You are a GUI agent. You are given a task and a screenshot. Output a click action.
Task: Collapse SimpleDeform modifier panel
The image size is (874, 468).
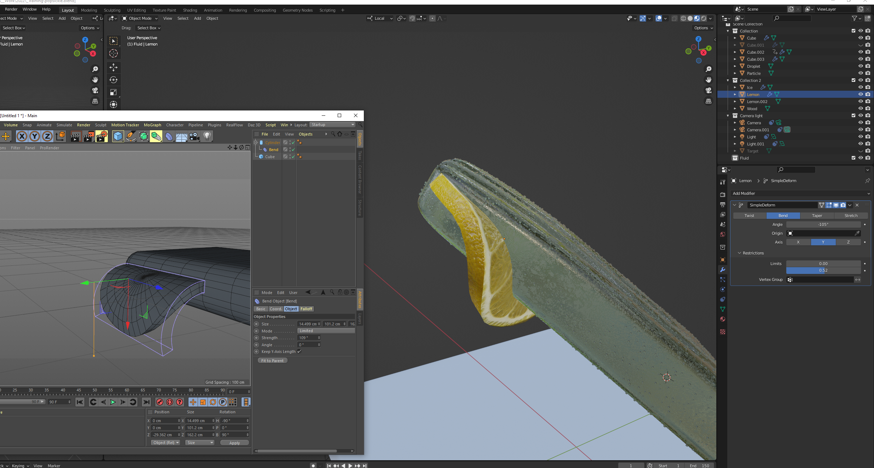tap(735, 205)
